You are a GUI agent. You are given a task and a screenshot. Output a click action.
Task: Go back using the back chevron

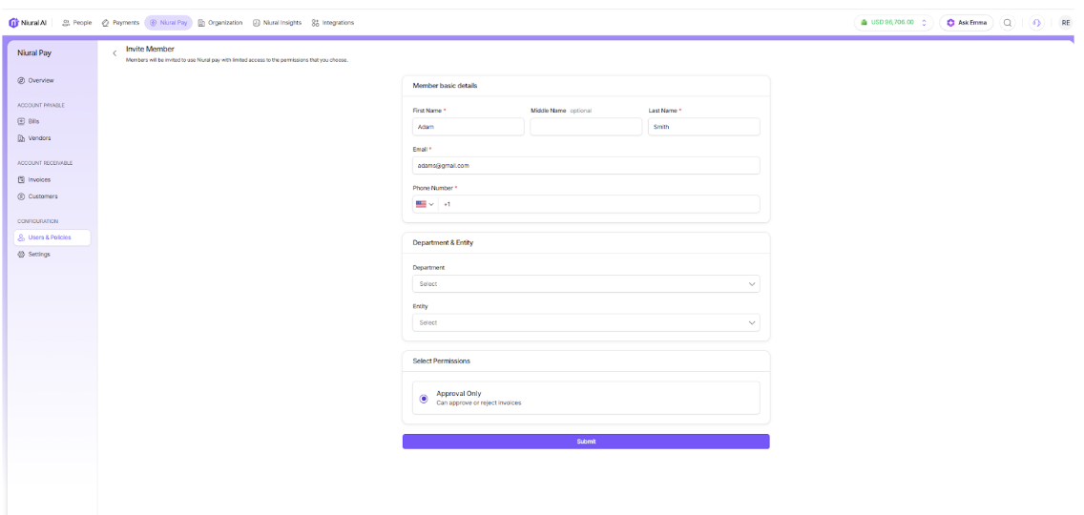[x=115, y=53]
